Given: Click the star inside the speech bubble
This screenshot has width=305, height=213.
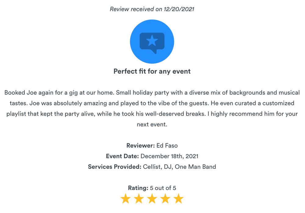Looking at the screenshot, I should (152, 41).
